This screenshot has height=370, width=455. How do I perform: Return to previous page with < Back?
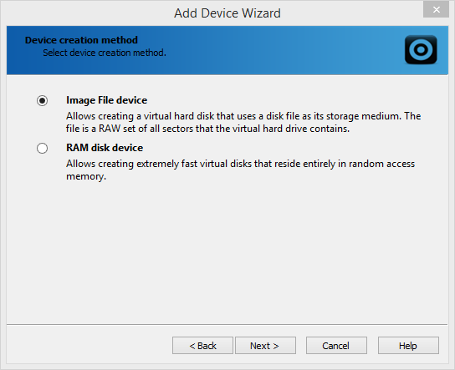coord(202,346)
